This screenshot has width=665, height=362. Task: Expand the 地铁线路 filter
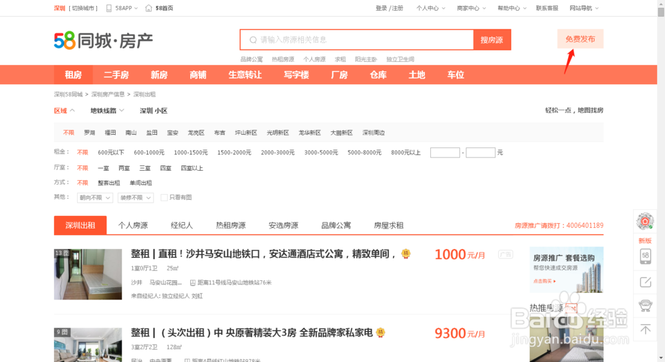[x=107, y=110]
